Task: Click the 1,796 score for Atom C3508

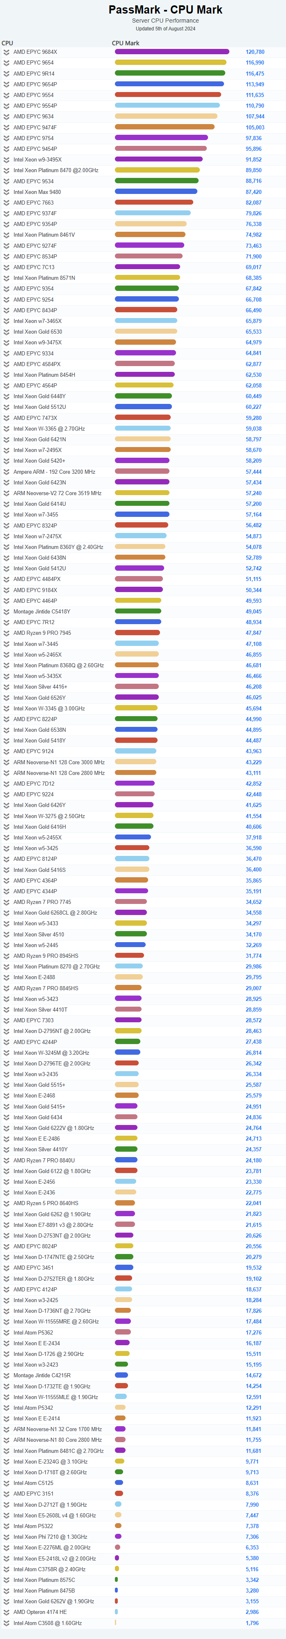Action: tap(252, 1623)
